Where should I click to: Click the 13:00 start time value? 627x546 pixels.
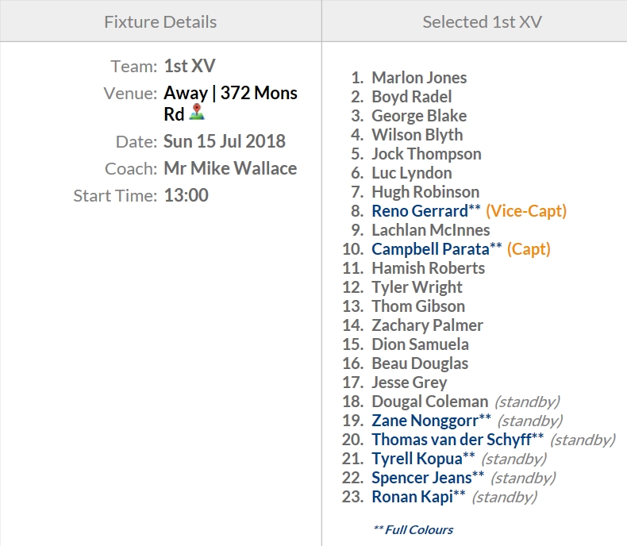[x=186, y=195]
